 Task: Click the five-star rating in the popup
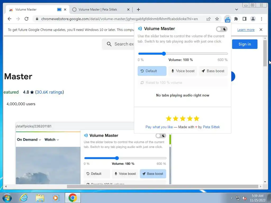183,119
